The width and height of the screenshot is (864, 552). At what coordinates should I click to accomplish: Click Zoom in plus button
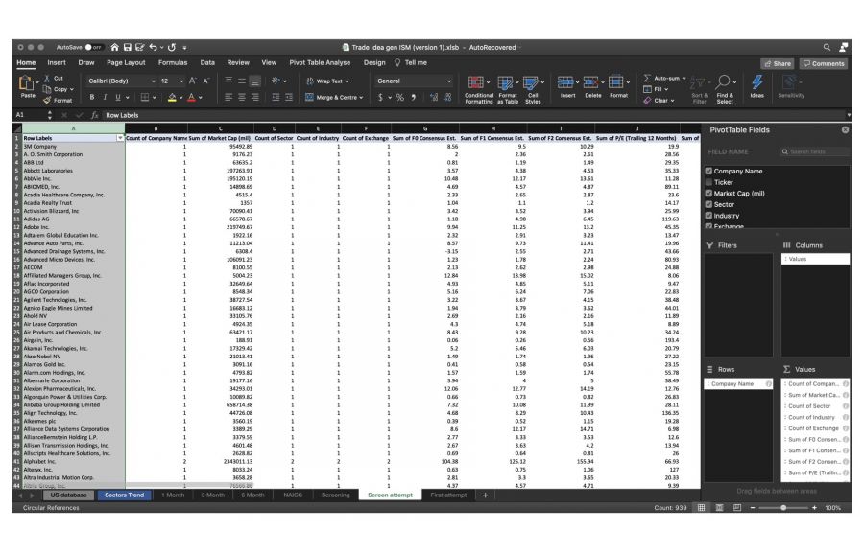(814, 508)
